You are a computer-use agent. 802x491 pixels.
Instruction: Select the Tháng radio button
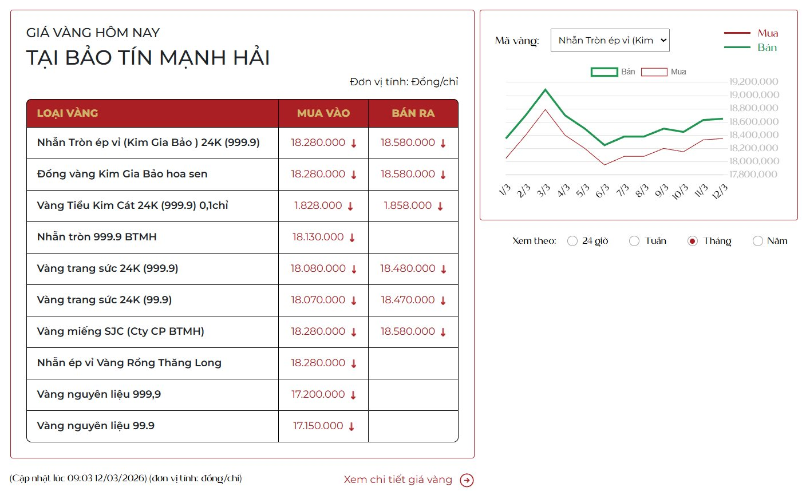693,241
